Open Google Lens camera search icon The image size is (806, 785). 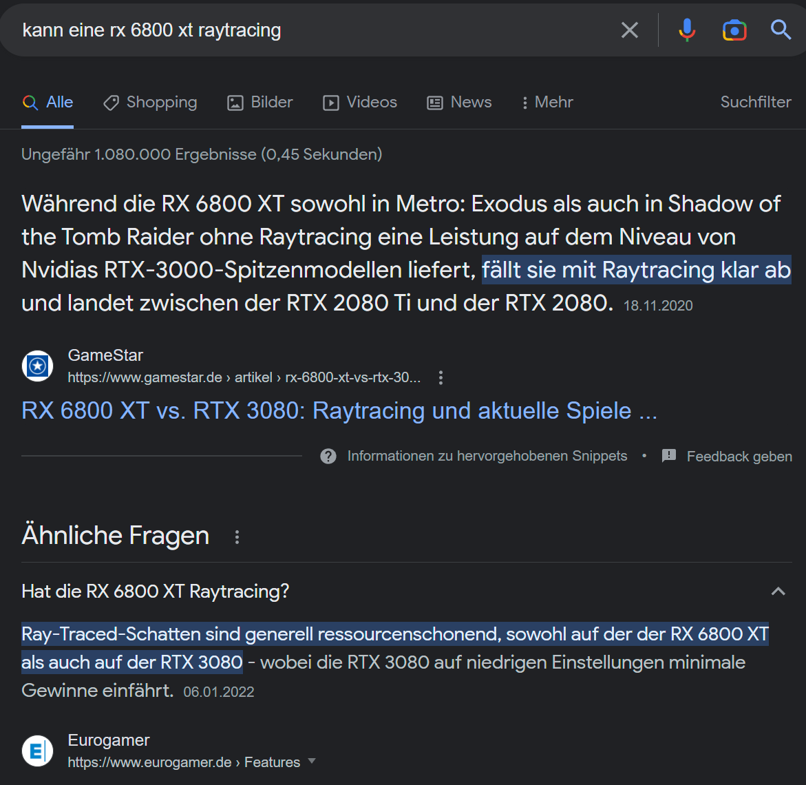[x=734, y=30]
